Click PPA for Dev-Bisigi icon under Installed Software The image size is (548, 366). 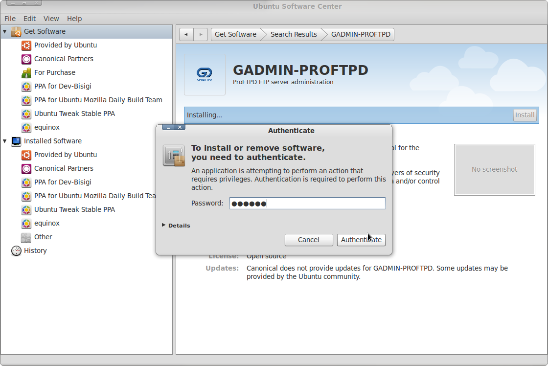tap(26, 183)
